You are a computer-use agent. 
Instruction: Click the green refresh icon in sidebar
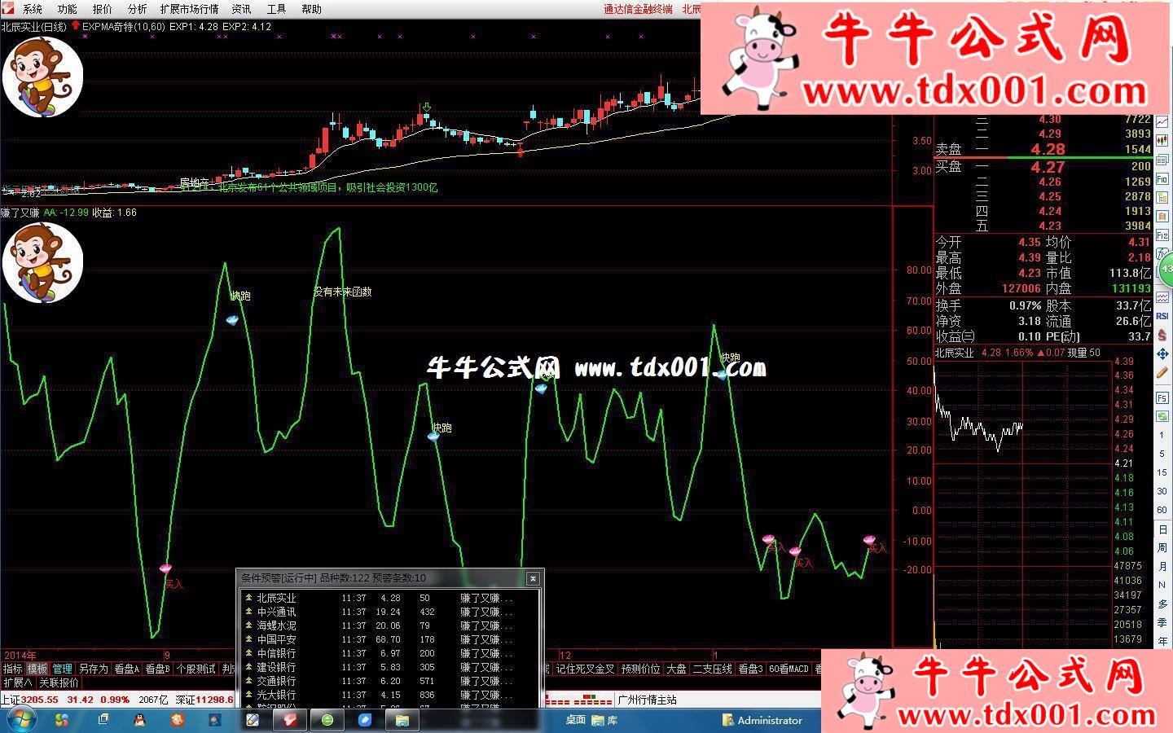[x=1162, y=415]
